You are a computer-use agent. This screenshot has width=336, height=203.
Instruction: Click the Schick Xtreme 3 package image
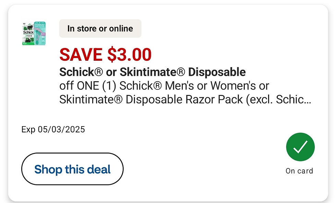(x=28, y=34)
